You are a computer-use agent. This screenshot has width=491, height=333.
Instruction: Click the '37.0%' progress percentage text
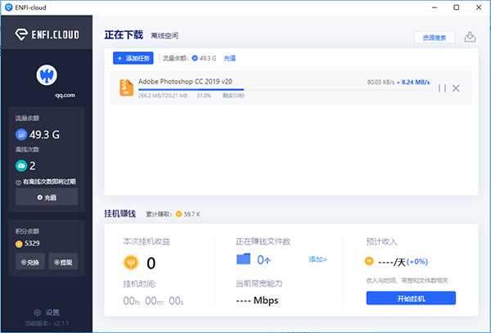pyautogui.click(x=204, y=96)
